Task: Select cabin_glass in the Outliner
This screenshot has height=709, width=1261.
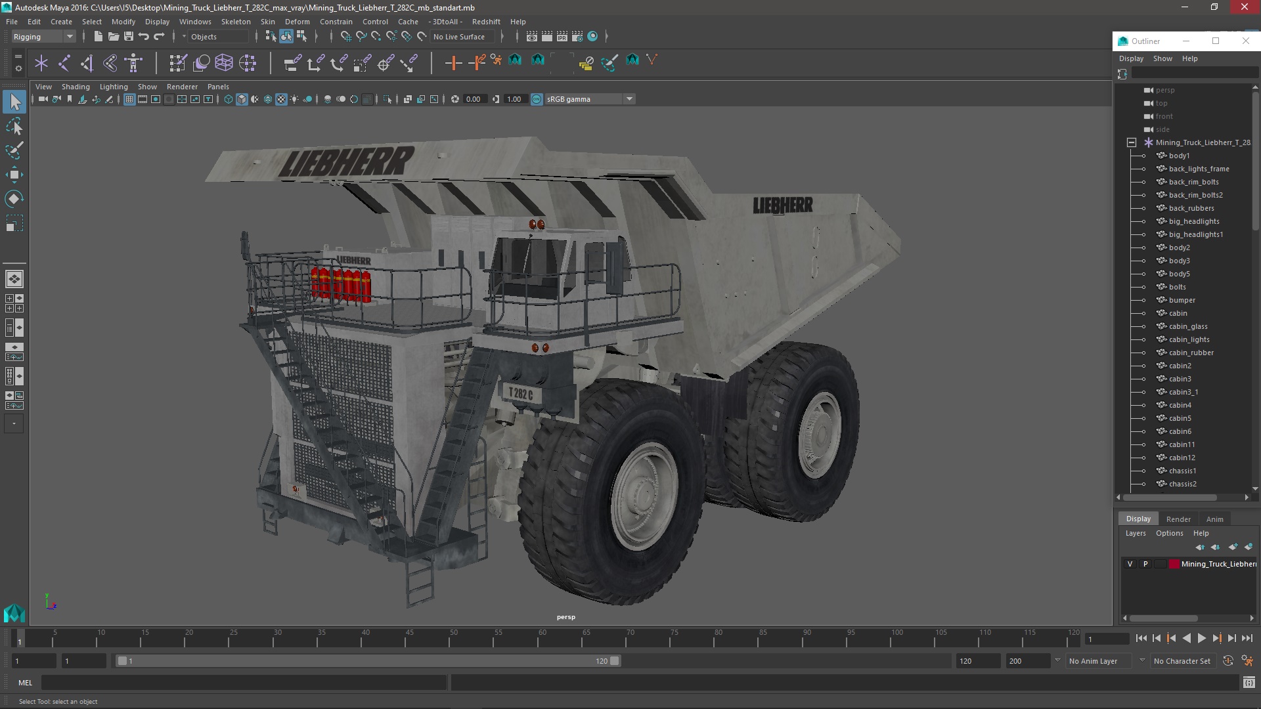Action: [x=1187, y=326]
